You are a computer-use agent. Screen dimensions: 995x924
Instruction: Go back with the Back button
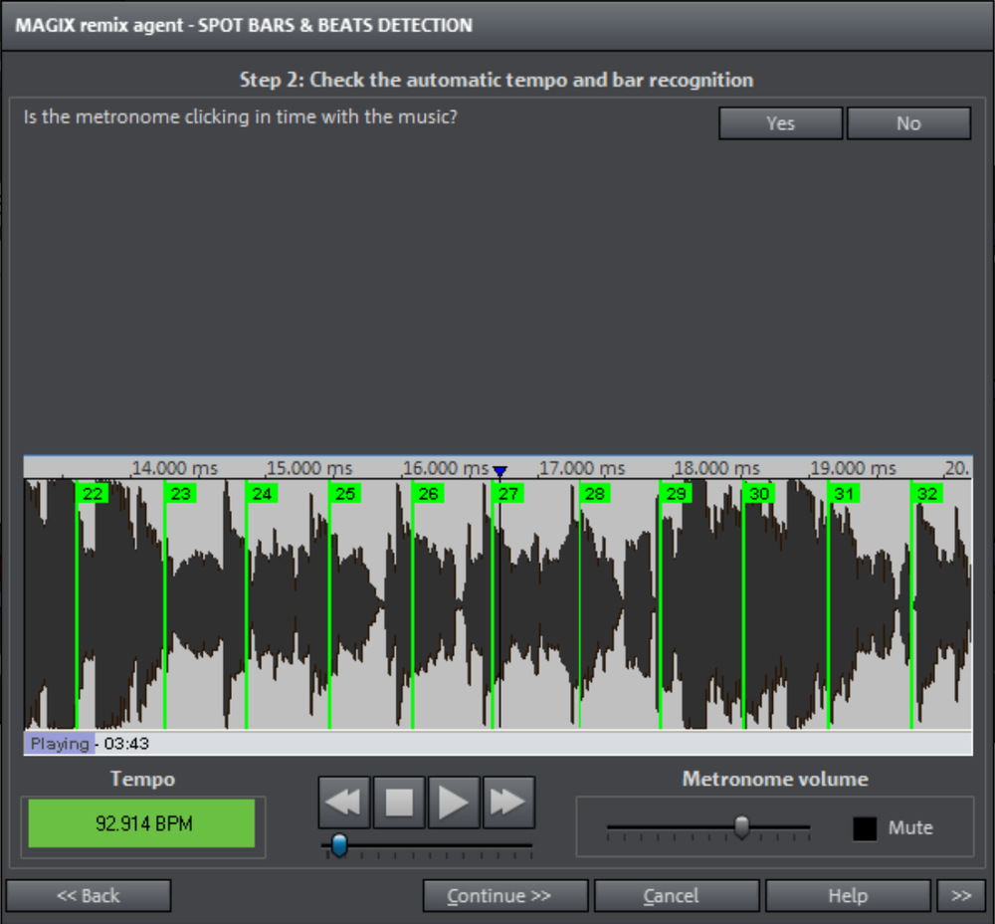tap(88, 895)
